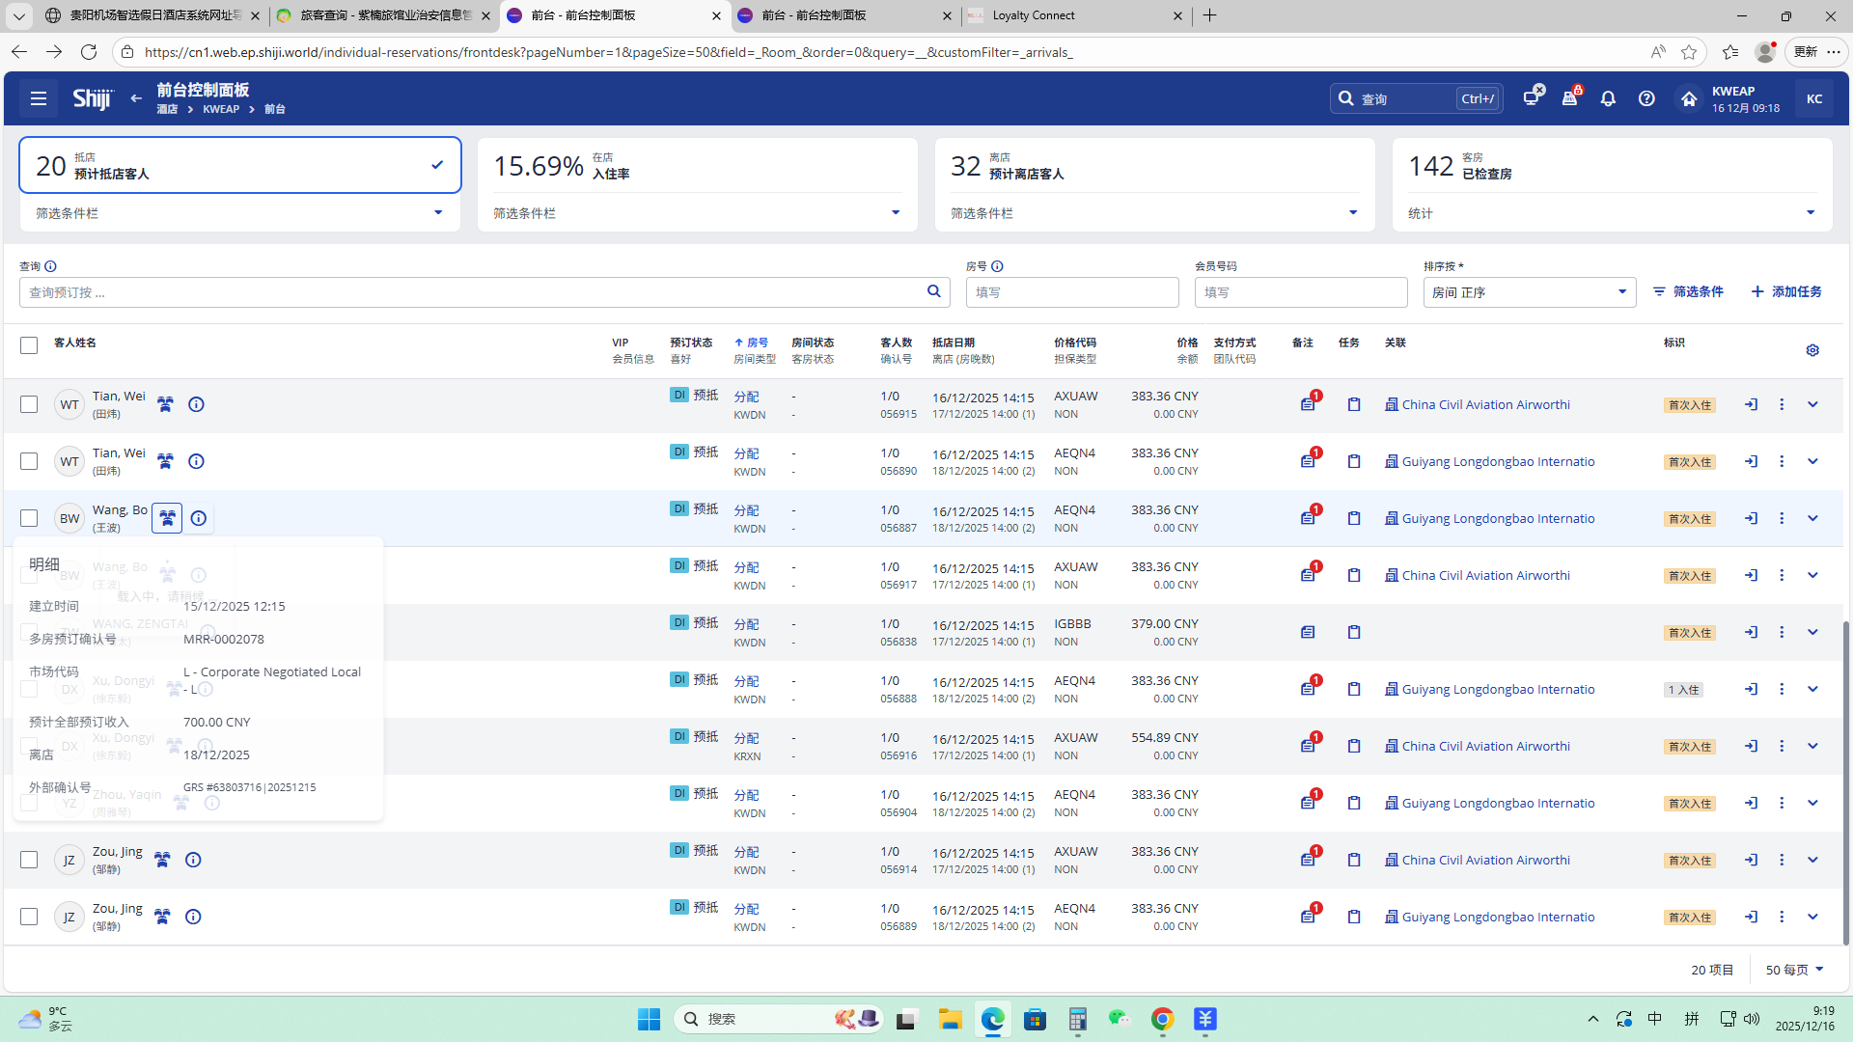Viewport: 1853px width, 1042px height.
Task: Expand the 预计离店客人 filter dropdown
Action: tap(1352, 213)
